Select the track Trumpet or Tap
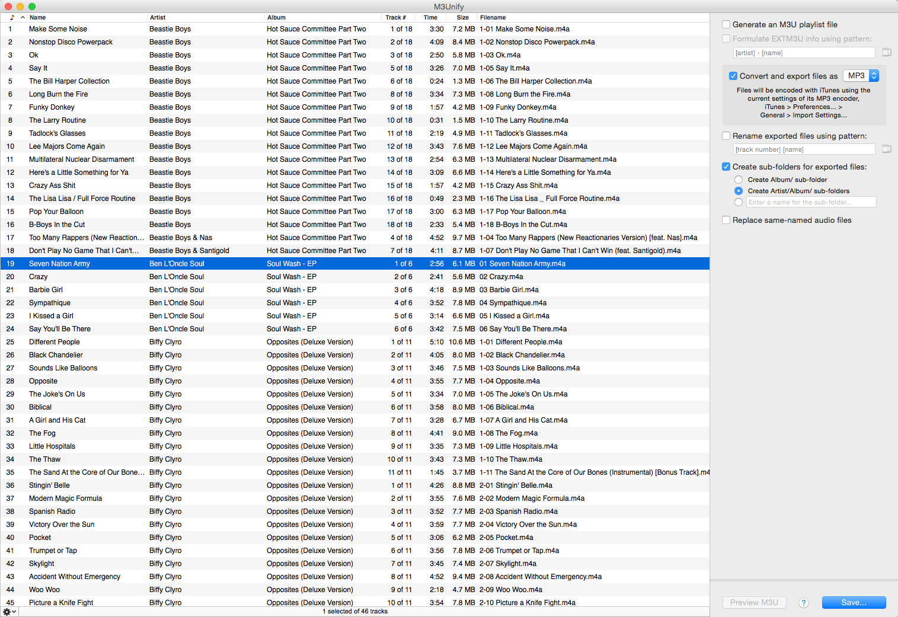Image resolution: width=898 pixels, height=617 pixels. (354, 551)
